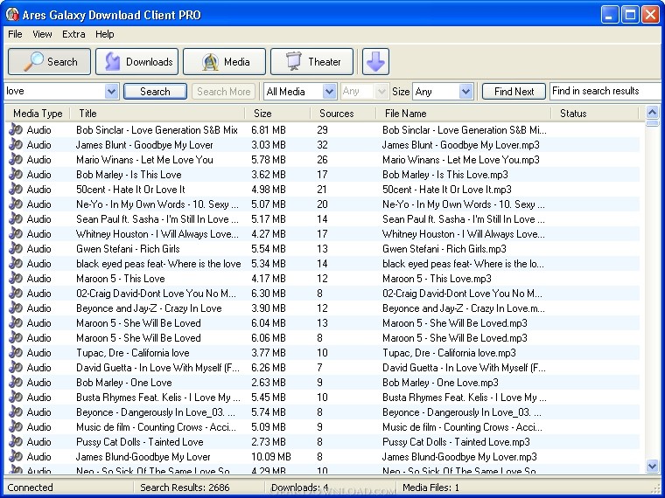
Task: Open the Extra menu
Action: (x=73, y=34)
